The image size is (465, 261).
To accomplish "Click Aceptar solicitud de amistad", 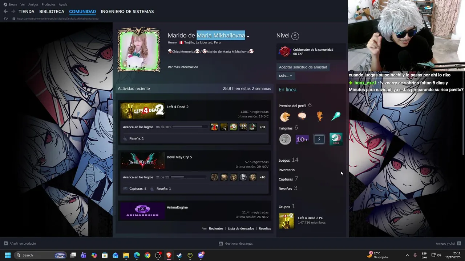I will pos(303,67).
